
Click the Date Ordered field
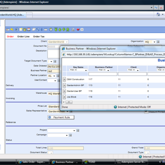54,66
